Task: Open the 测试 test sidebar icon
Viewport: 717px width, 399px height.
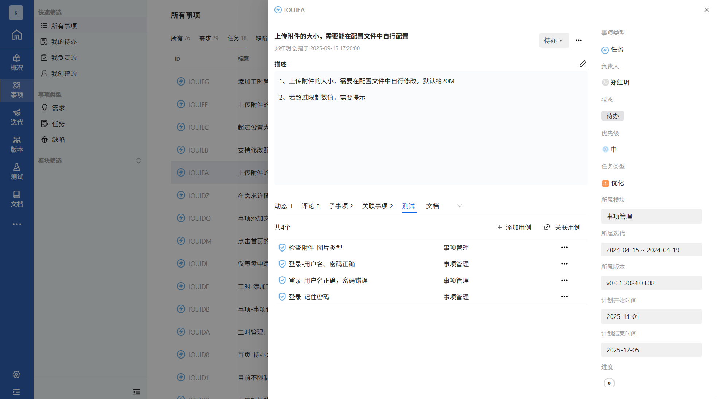Action: (x=16, y=171)
